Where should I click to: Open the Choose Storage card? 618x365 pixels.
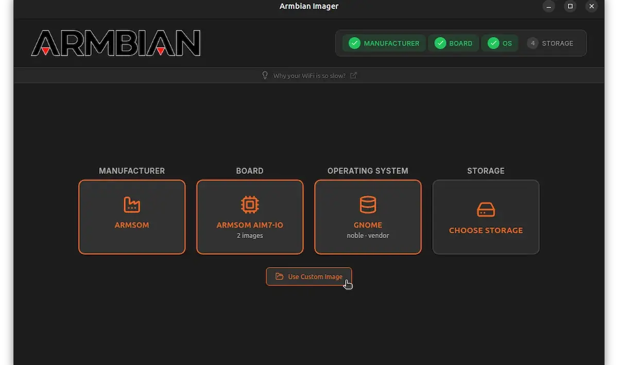tap(486, 217)
